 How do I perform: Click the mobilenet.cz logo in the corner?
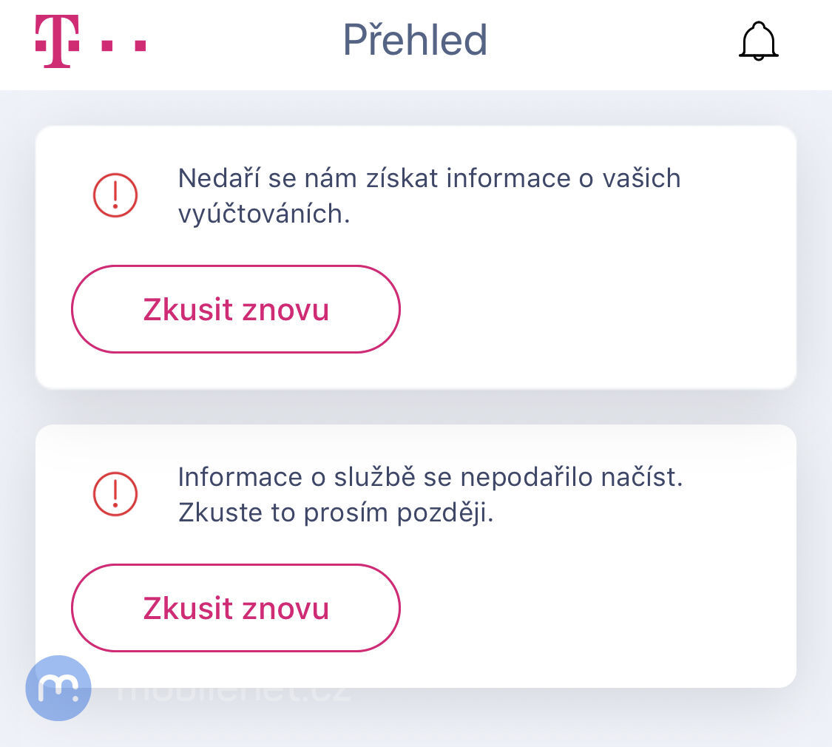[58, 688]
